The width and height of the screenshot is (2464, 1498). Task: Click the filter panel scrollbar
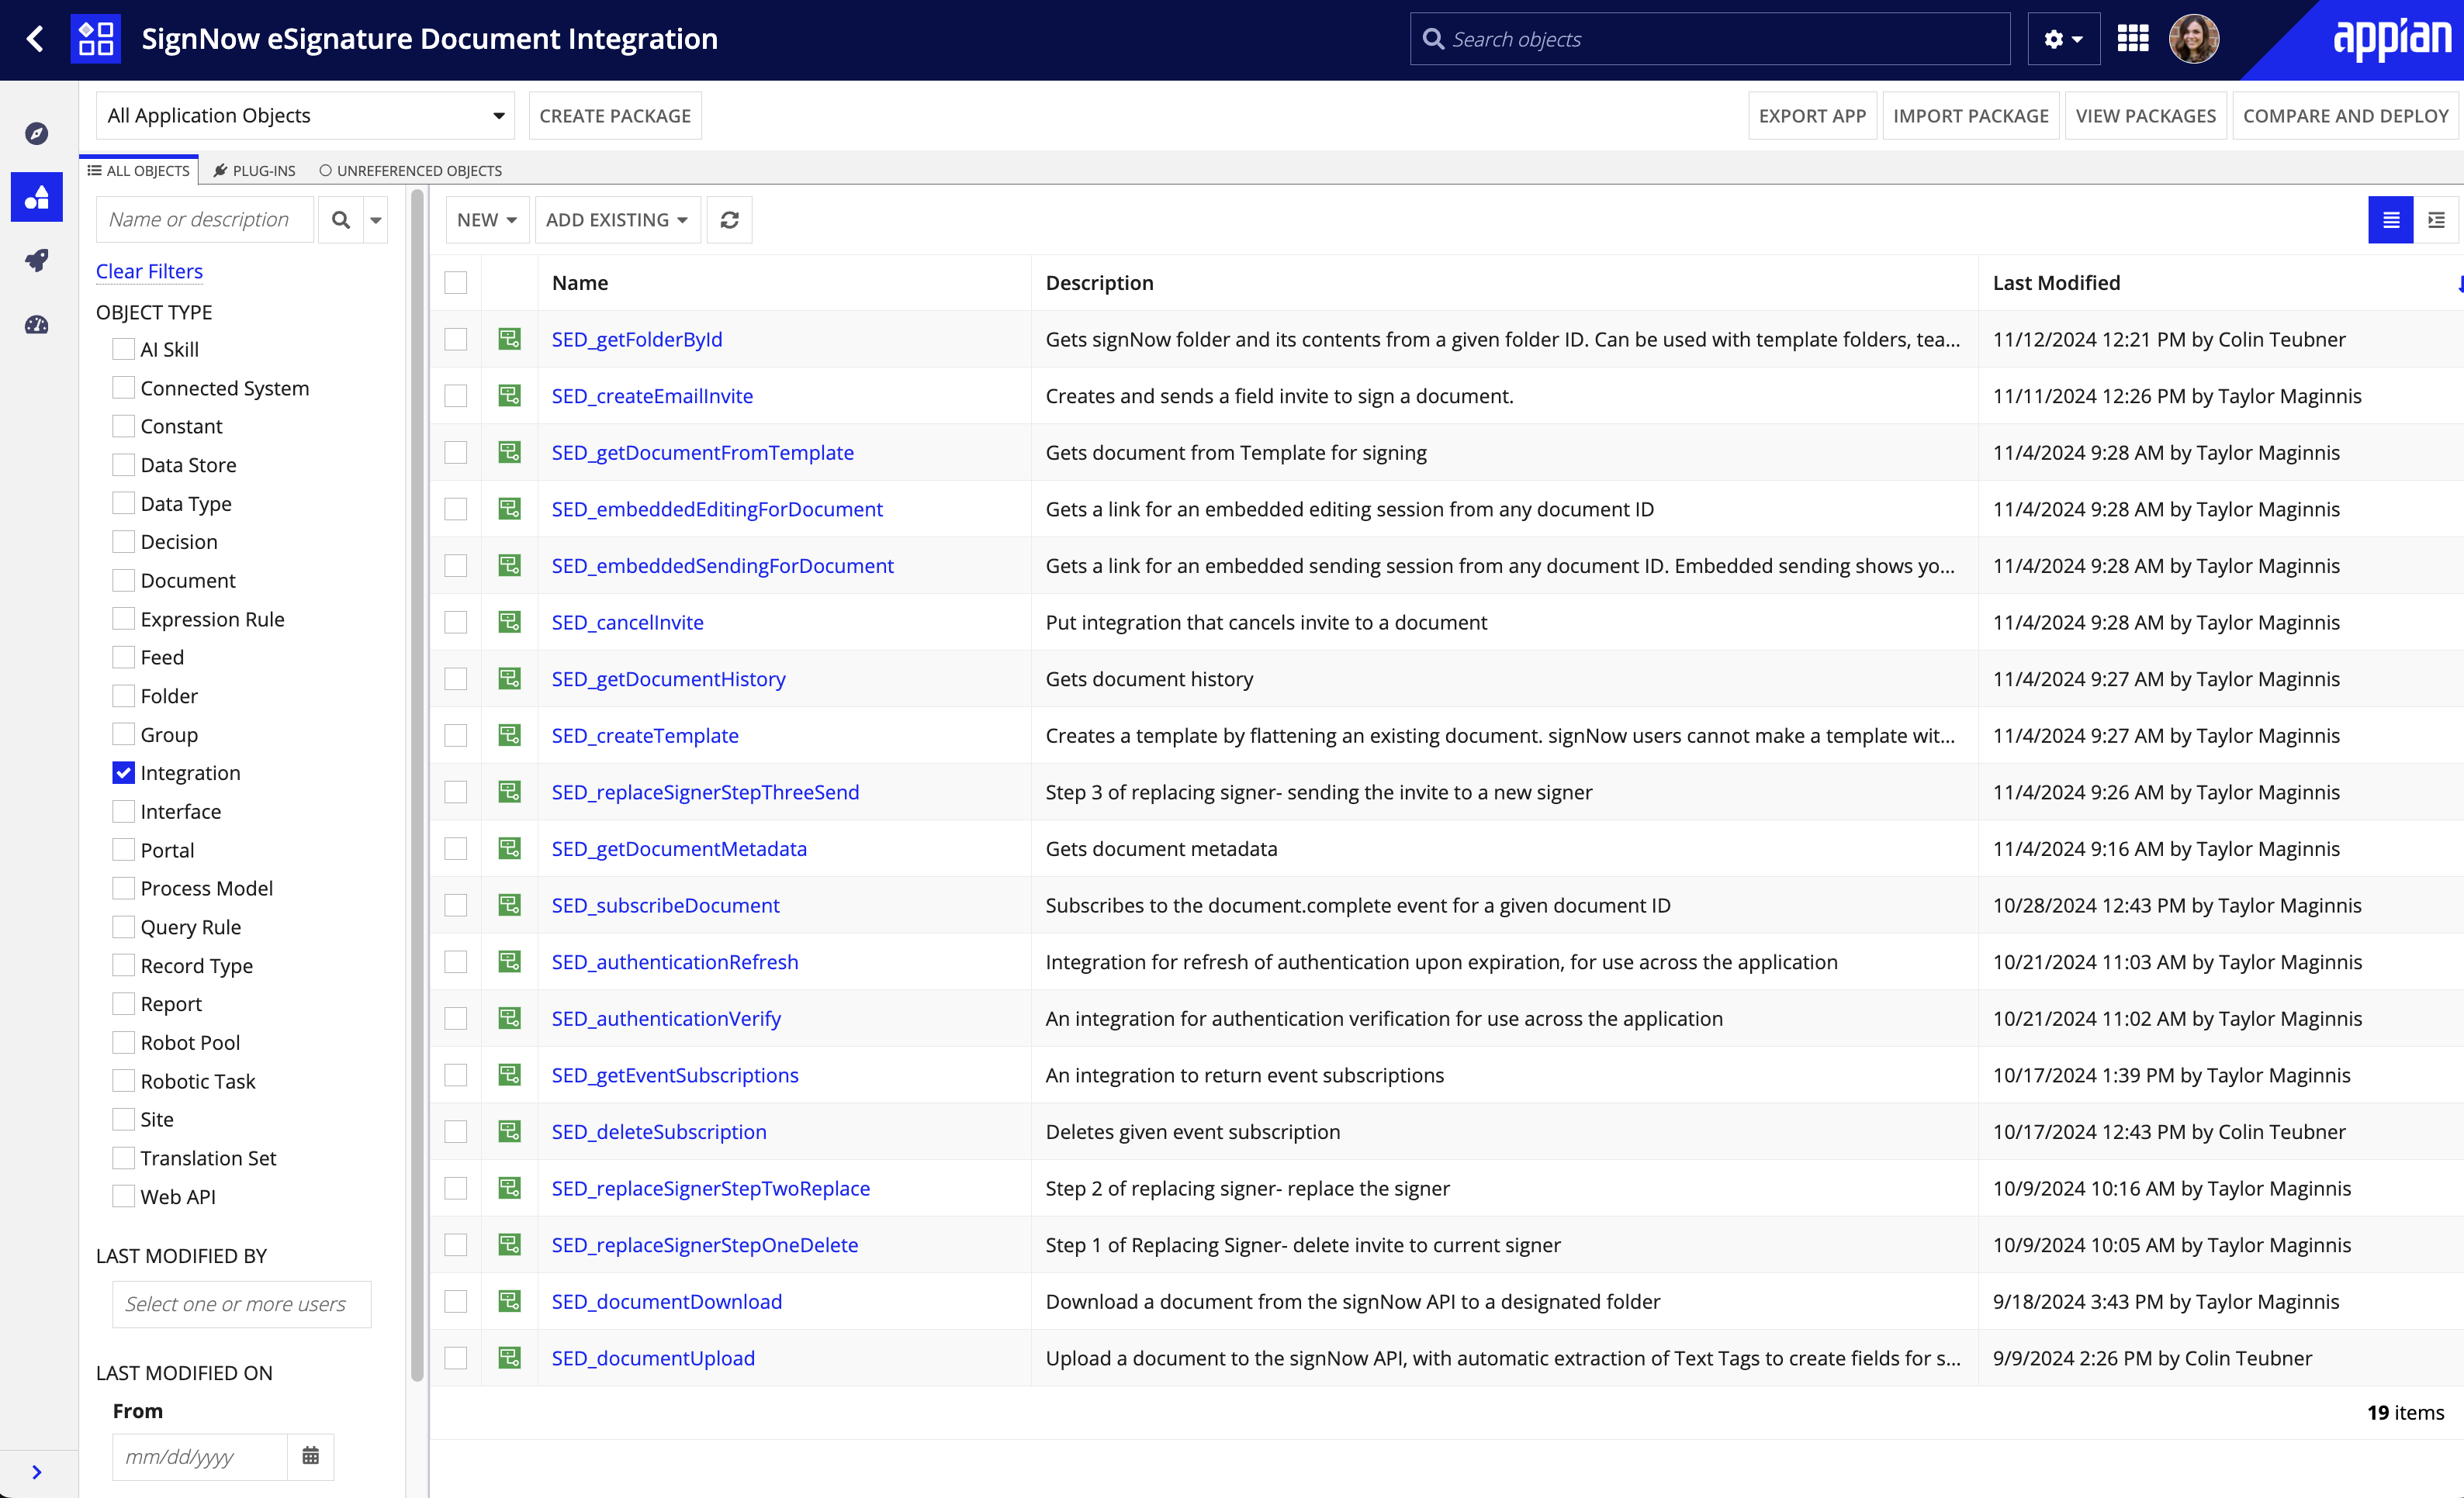pos(417,785)
